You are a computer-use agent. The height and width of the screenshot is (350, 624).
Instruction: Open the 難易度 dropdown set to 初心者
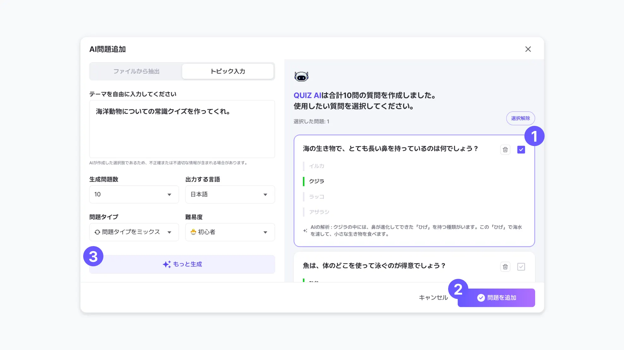230,232
